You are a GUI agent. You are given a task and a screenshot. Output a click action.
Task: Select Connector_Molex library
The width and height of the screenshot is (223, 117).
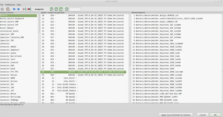(18, 94)
